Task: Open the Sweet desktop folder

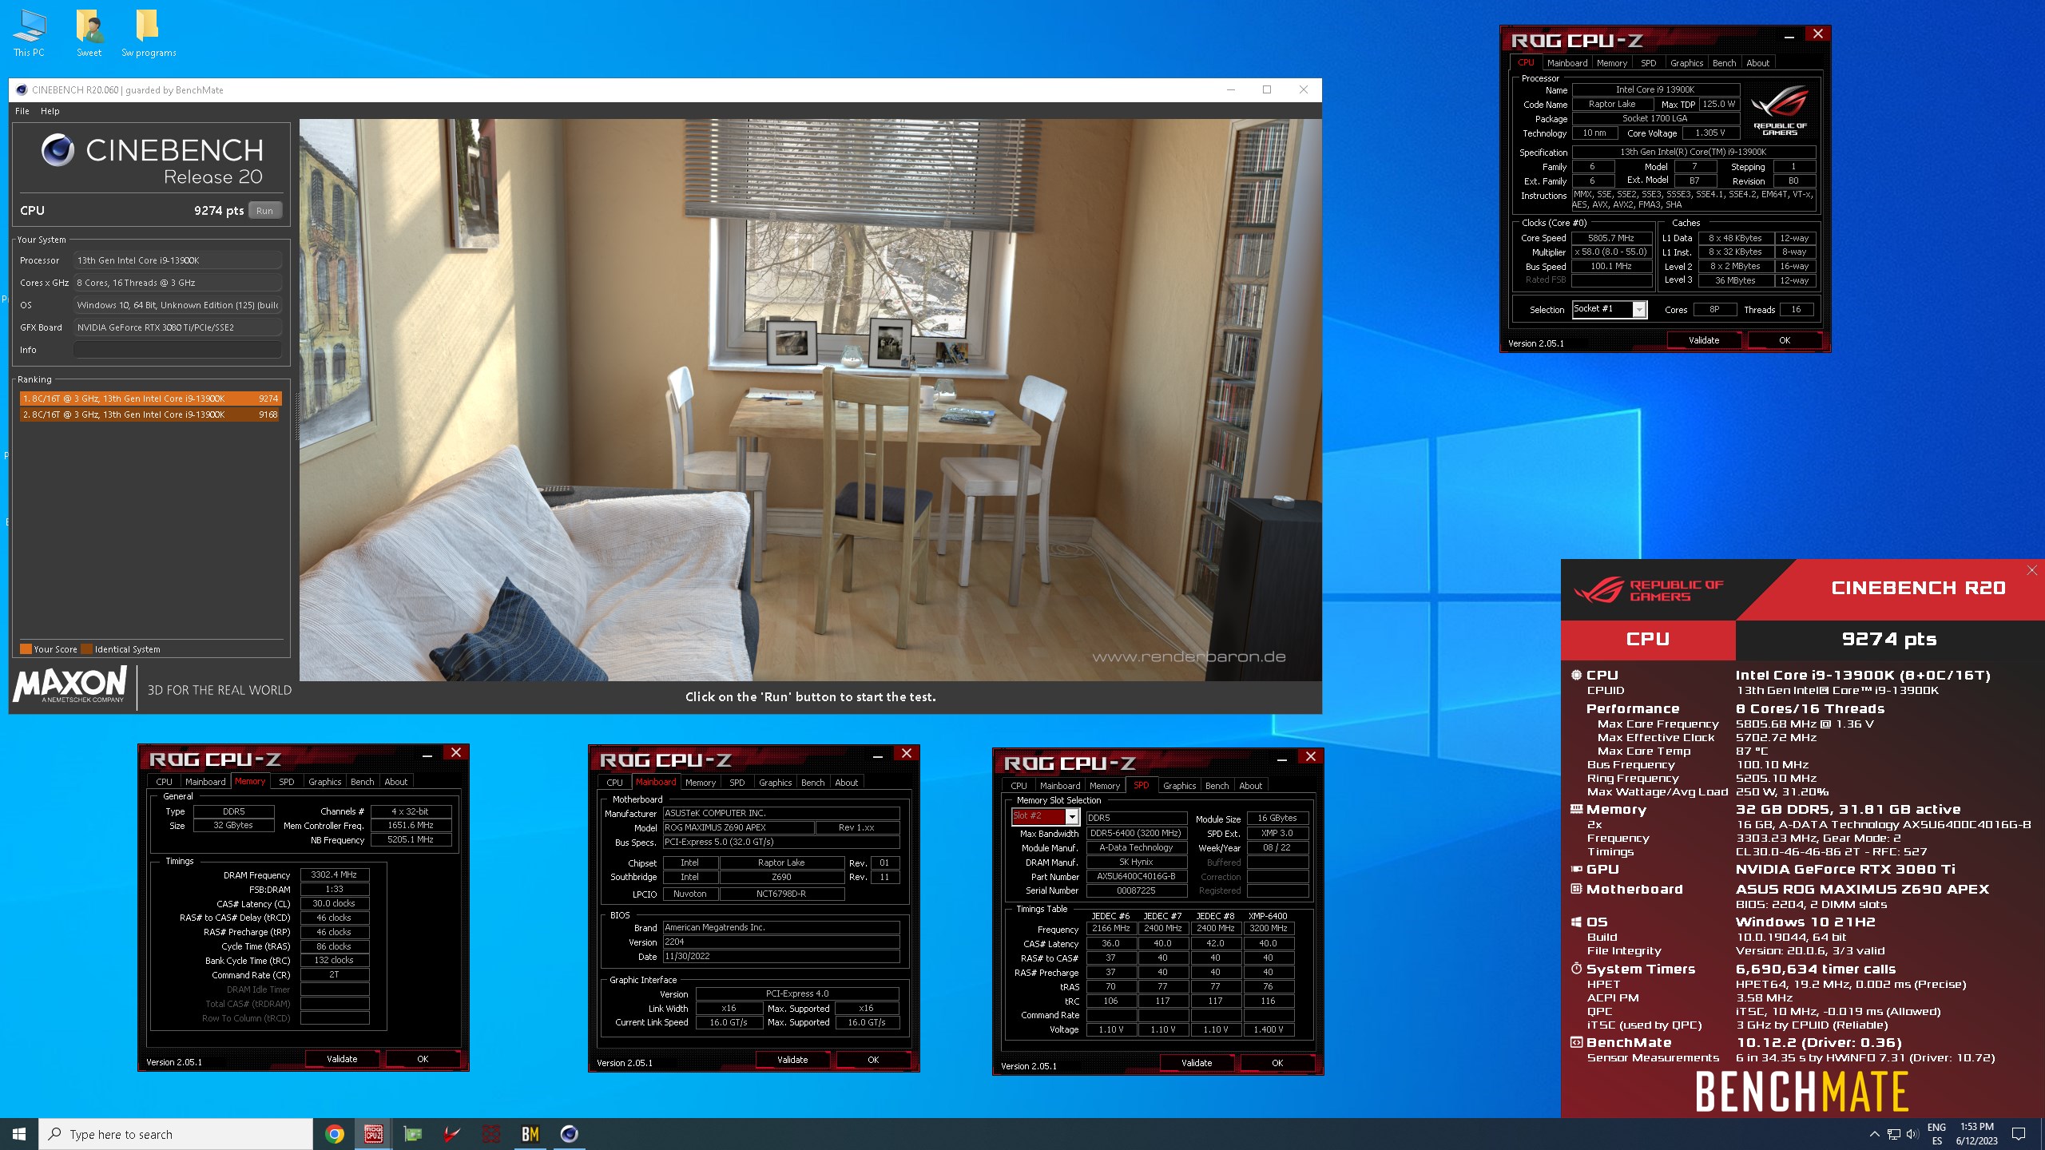Action: (89, 34)
